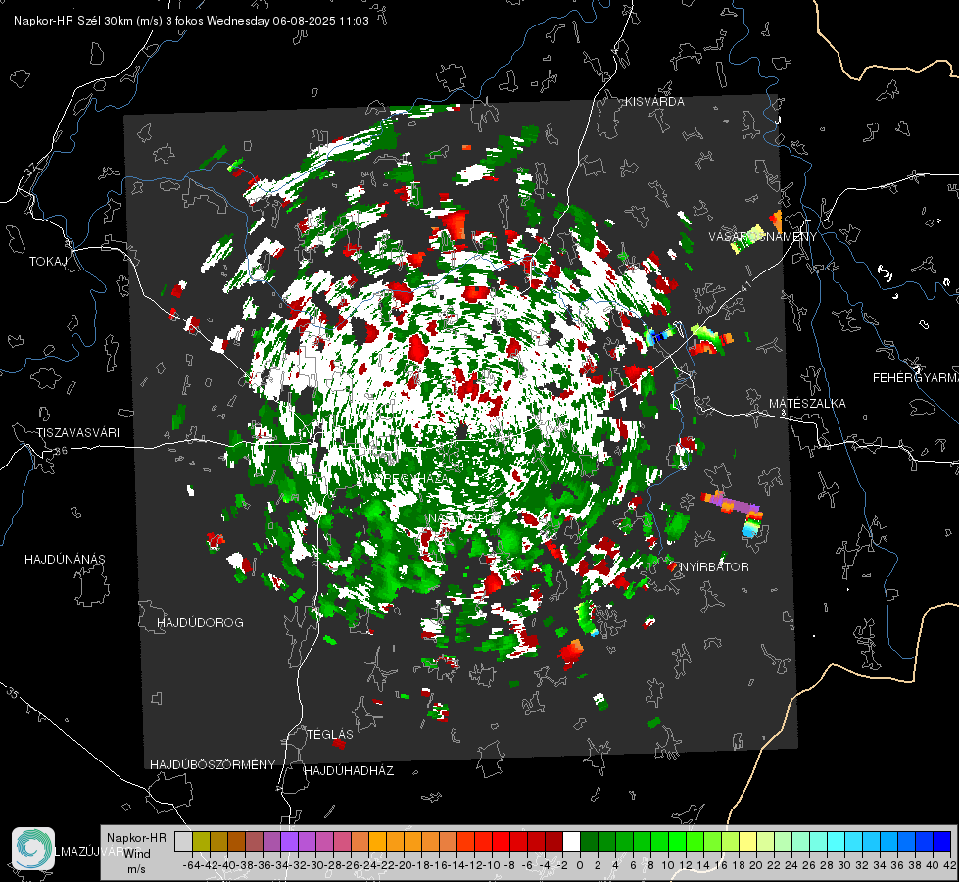Viewport: 959px width, 882px height.
Task: Click the VÁSÁROSNAMÉNY town label
Action: [763, 237]
